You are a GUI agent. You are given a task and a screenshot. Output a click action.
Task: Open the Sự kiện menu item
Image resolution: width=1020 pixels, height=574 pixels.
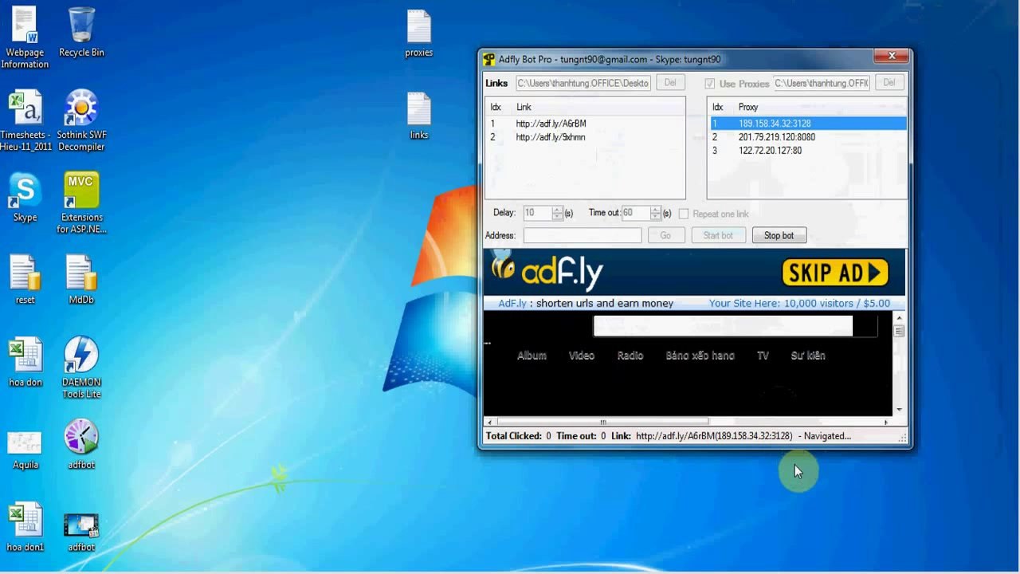(x=808, y=356)
